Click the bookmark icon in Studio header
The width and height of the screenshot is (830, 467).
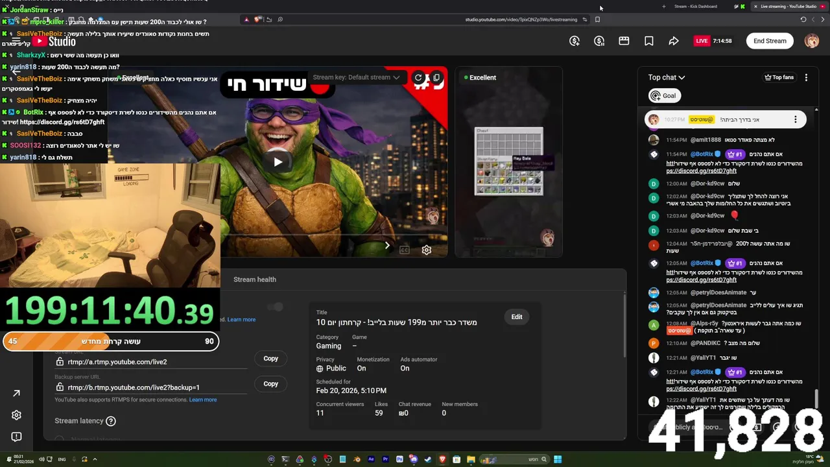pyautogui.click(x=649, y=41)
